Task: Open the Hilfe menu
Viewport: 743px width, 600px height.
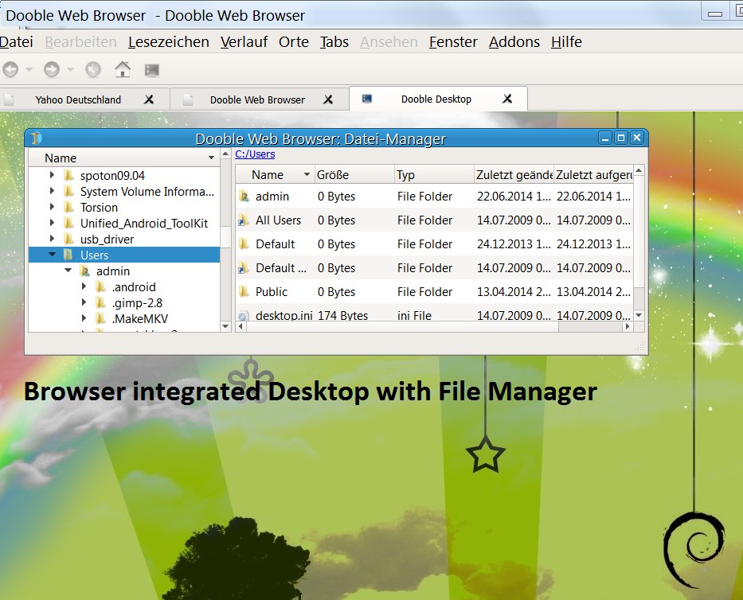Action: coord(566,42)
